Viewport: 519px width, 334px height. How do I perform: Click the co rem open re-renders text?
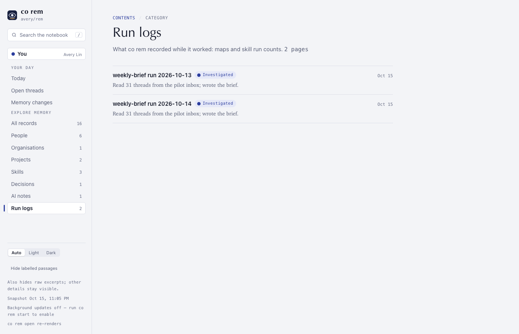coord(34,324)
